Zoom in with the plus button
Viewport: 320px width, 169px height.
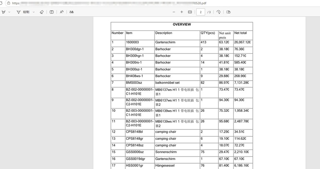182,12
